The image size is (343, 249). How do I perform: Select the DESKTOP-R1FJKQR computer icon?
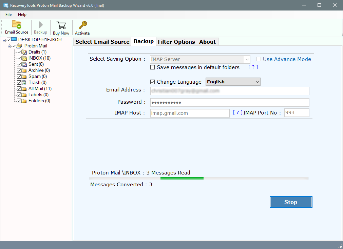(14, 40)
